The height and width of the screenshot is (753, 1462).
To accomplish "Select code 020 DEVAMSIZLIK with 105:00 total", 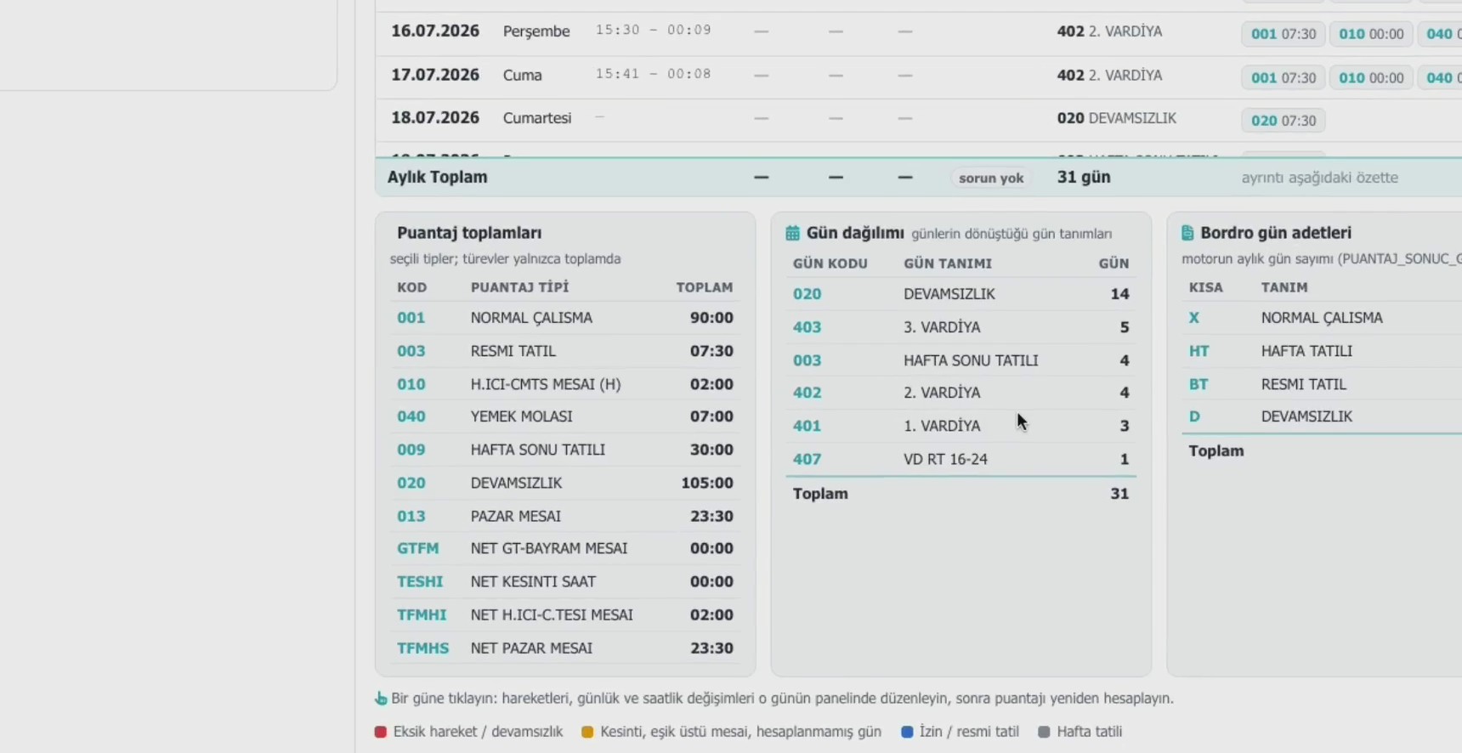I will pyautogui.click(x=565, y=483).
